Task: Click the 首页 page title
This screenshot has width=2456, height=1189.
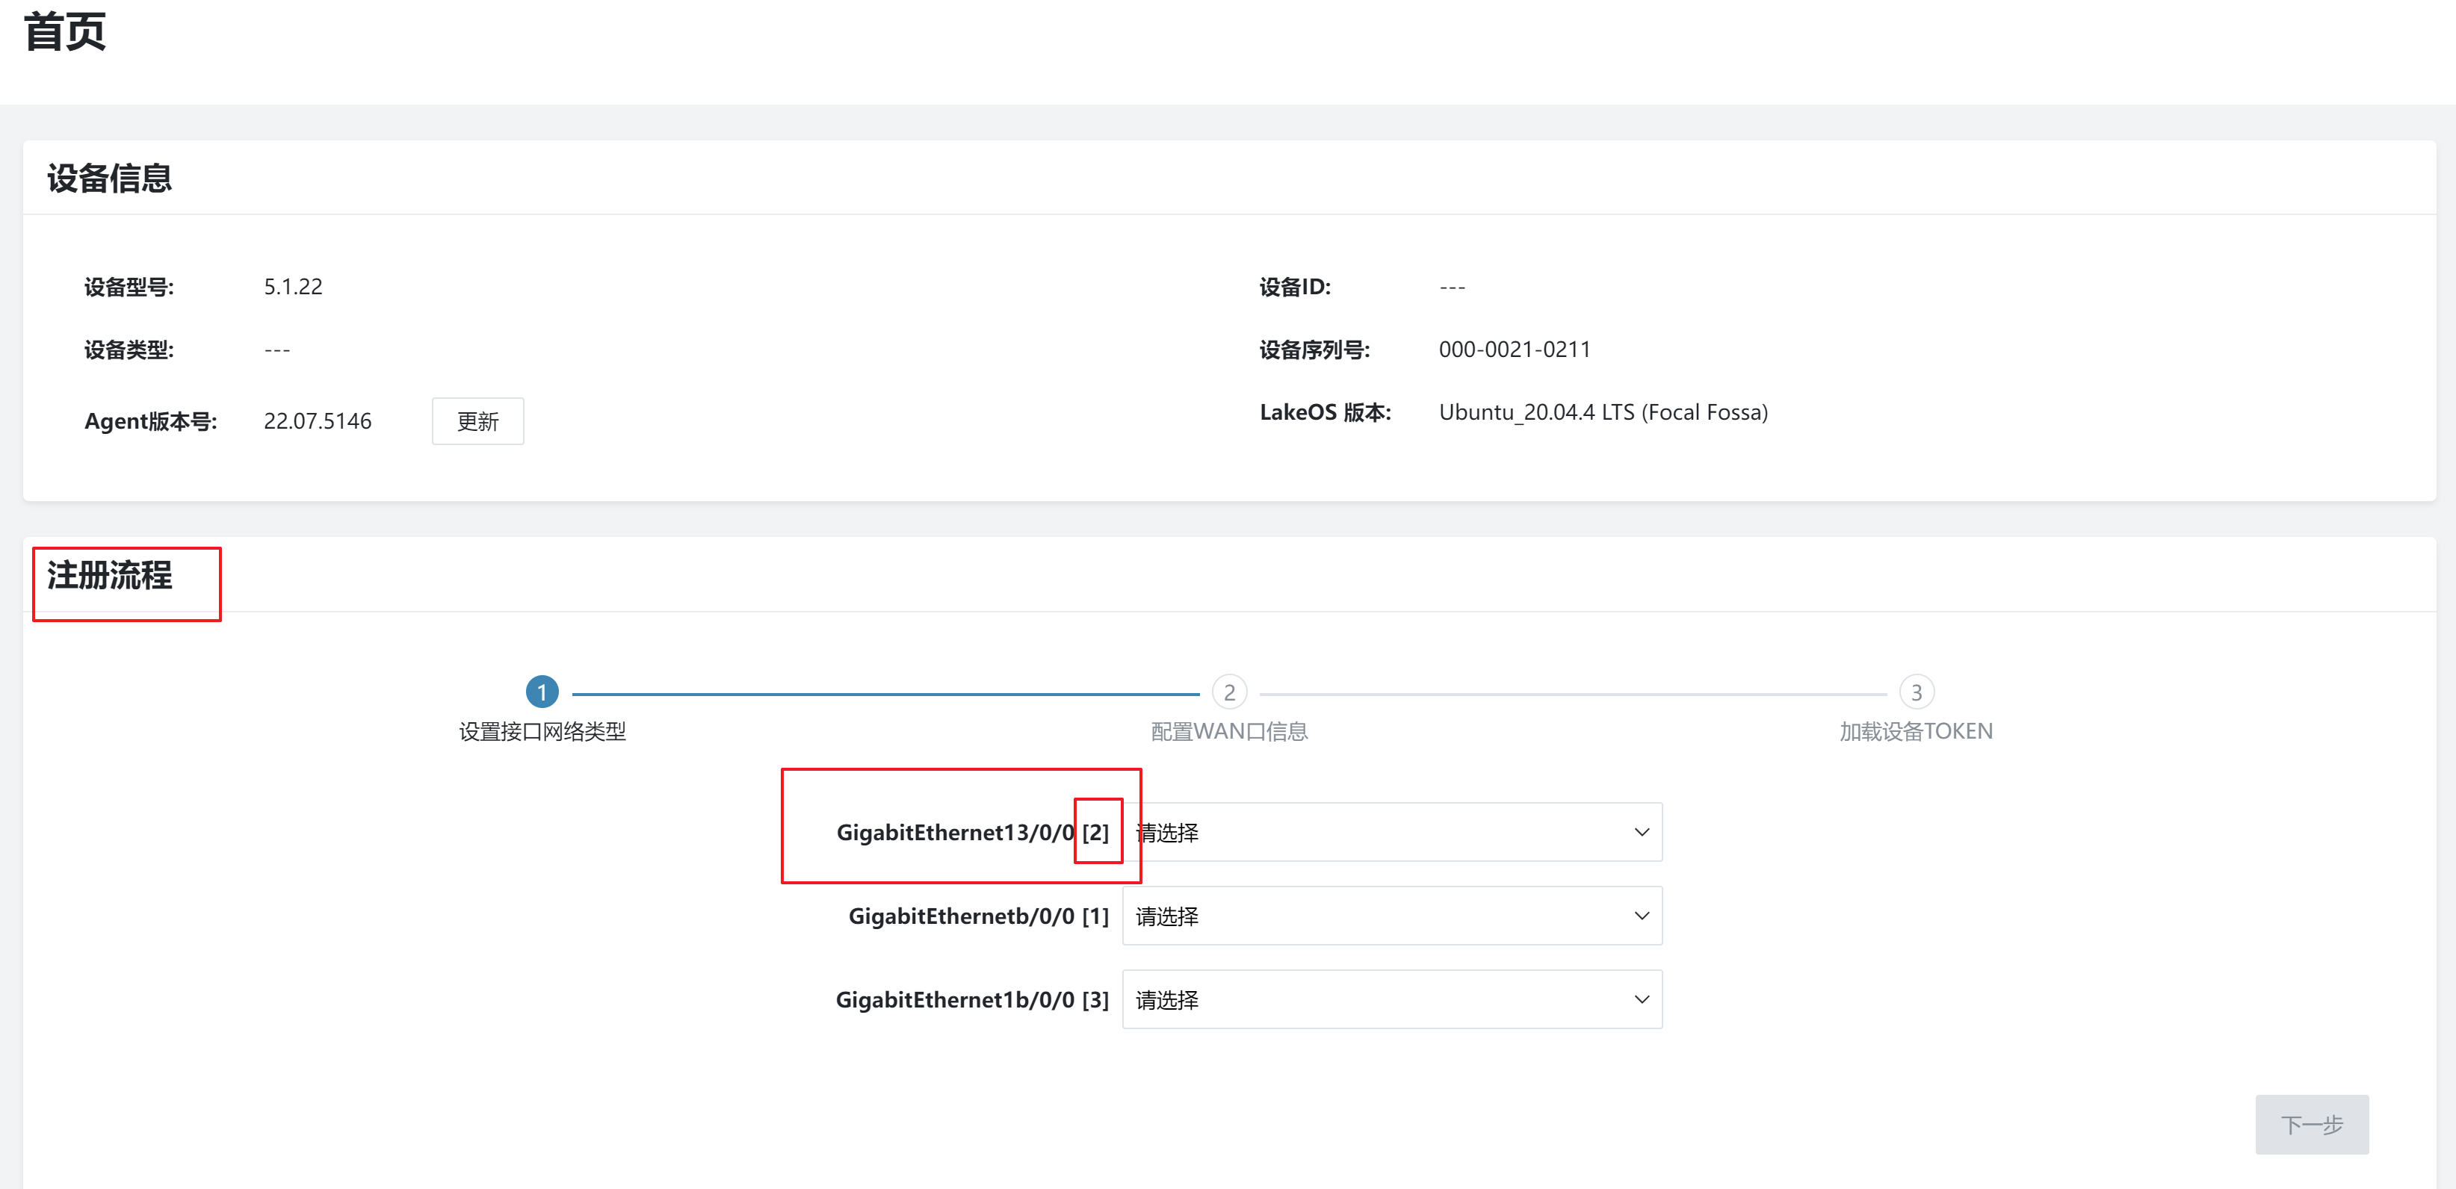Action: coord(65,32)
